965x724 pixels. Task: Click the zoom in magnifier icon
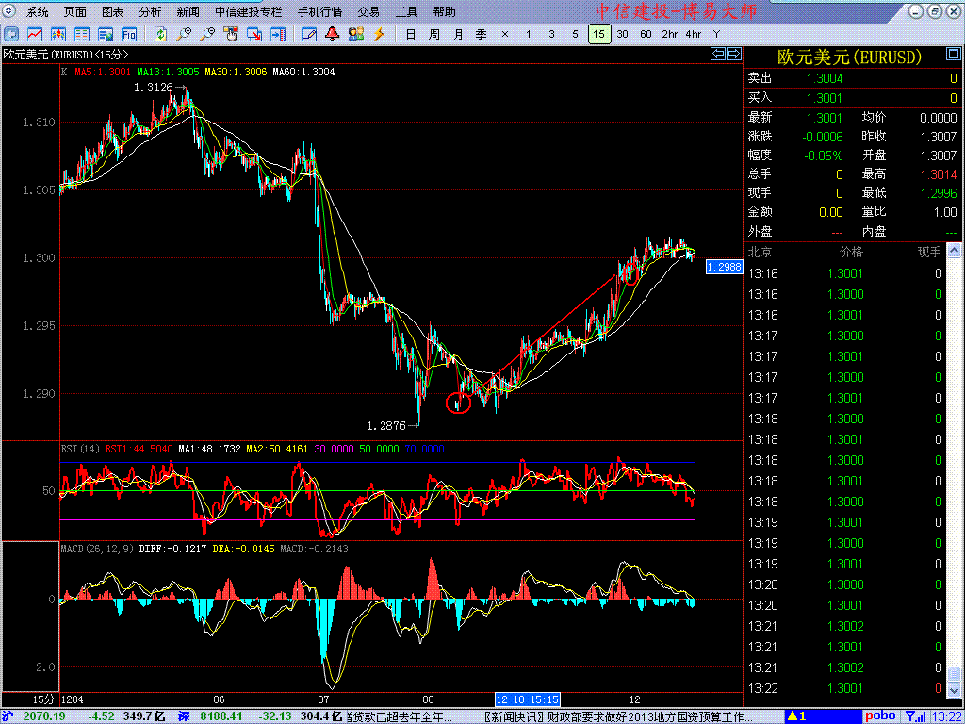(184, 34)
